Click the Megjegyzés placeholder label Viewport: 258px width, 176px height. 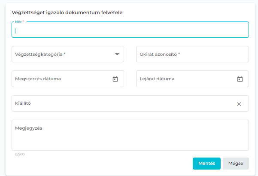(x=28, y=128)
